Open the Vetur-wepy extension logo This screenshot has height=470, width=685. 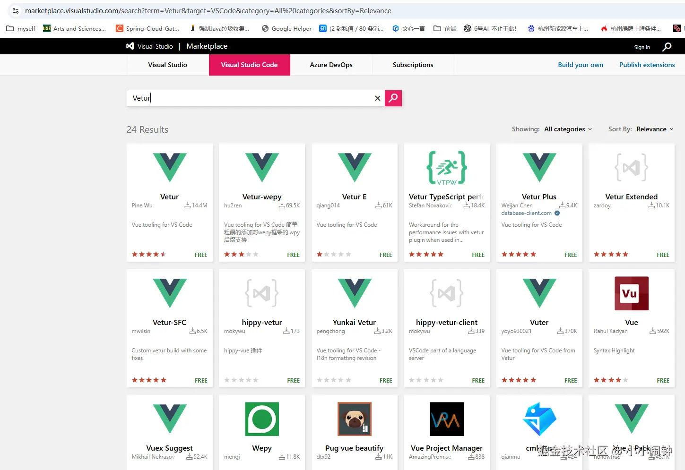(262, 167)
